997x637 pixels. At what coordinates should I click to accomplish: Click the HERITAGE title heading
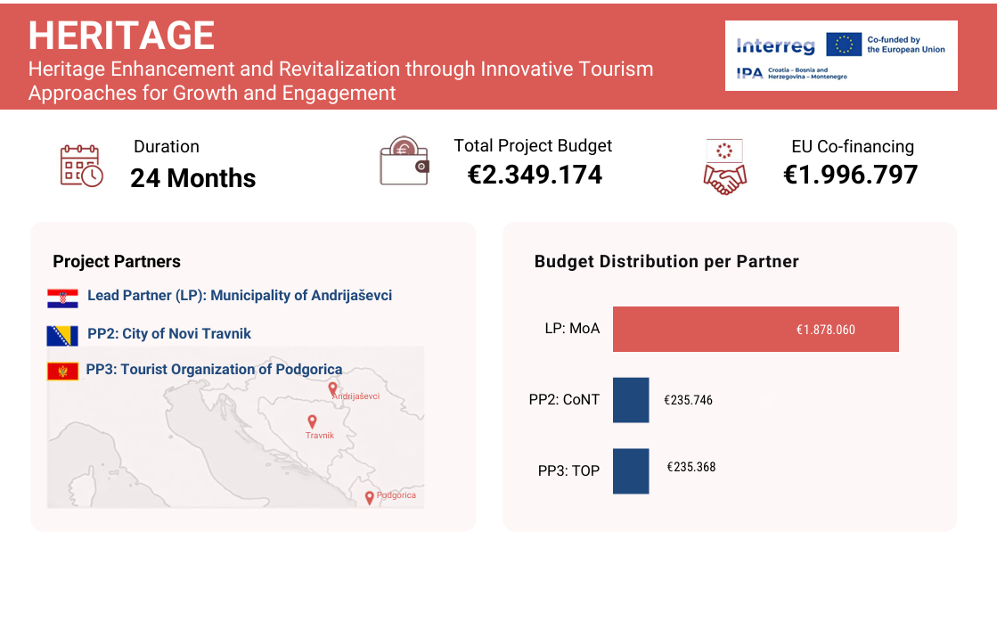(x=121, y=36)
